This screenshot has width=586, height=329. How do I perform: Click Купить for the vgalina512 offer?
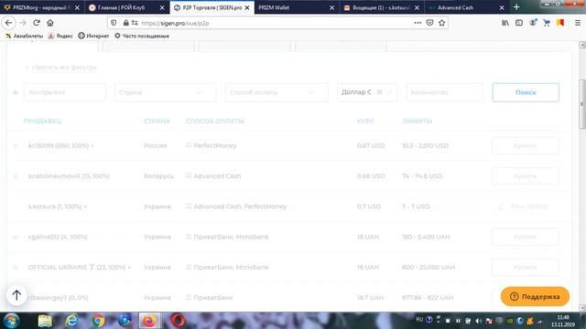pos(525,237)
